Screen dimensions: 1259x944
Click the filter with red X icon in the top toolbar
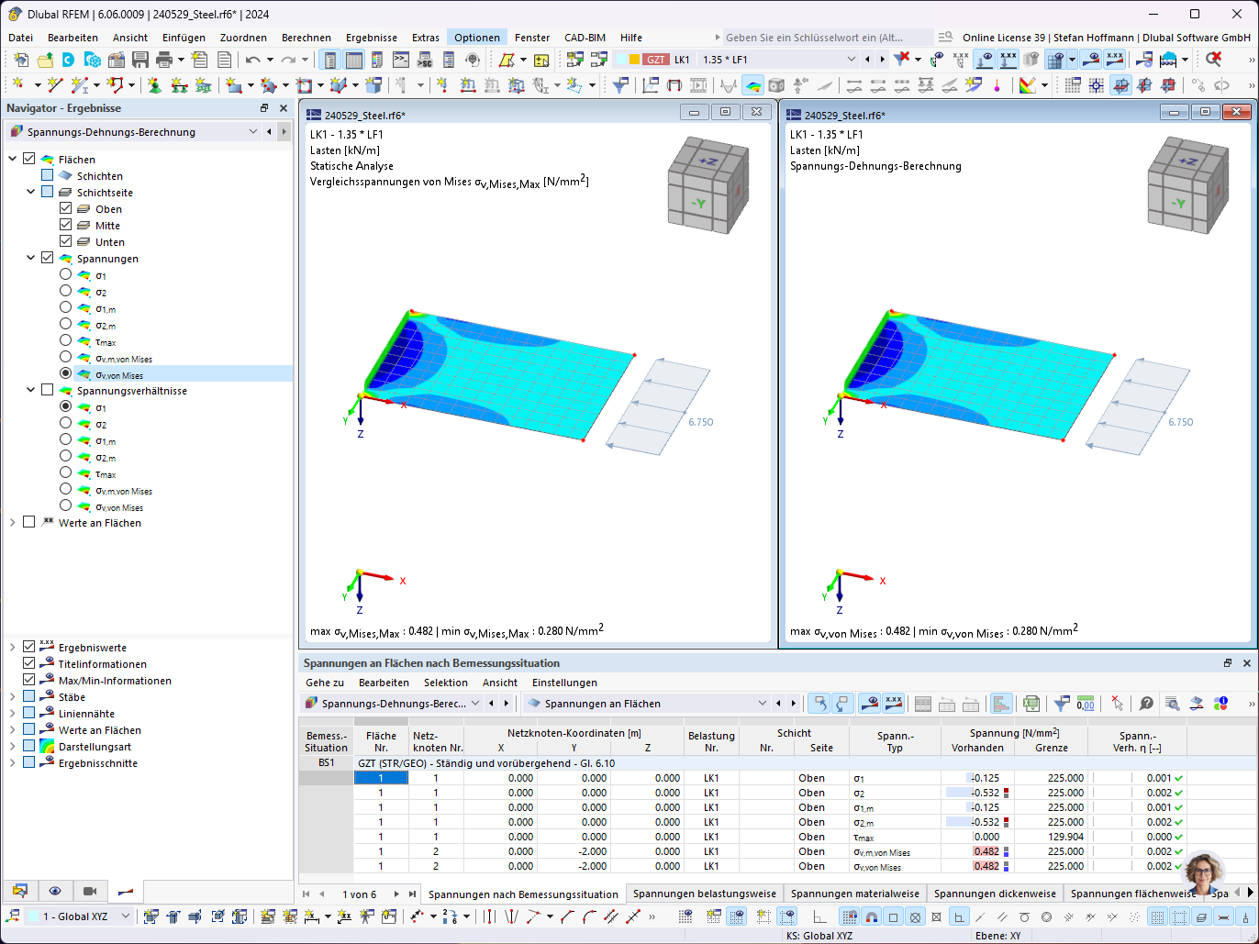point(902,60)
